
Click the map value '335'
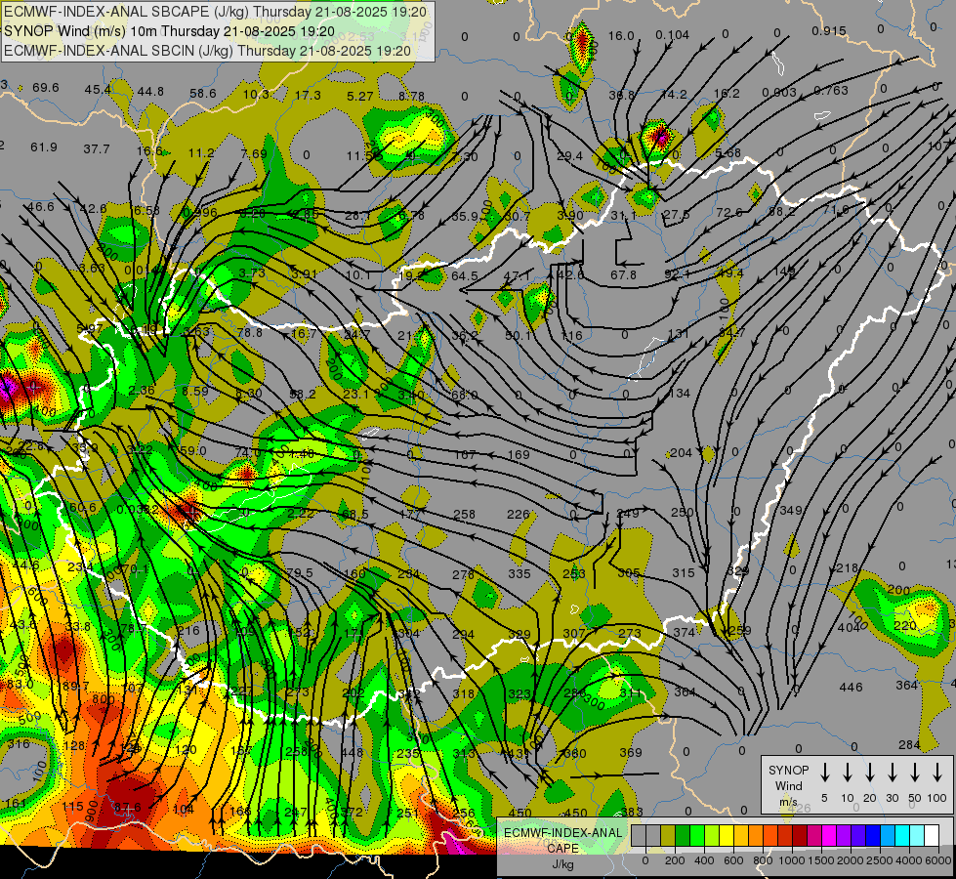[520, 573]
